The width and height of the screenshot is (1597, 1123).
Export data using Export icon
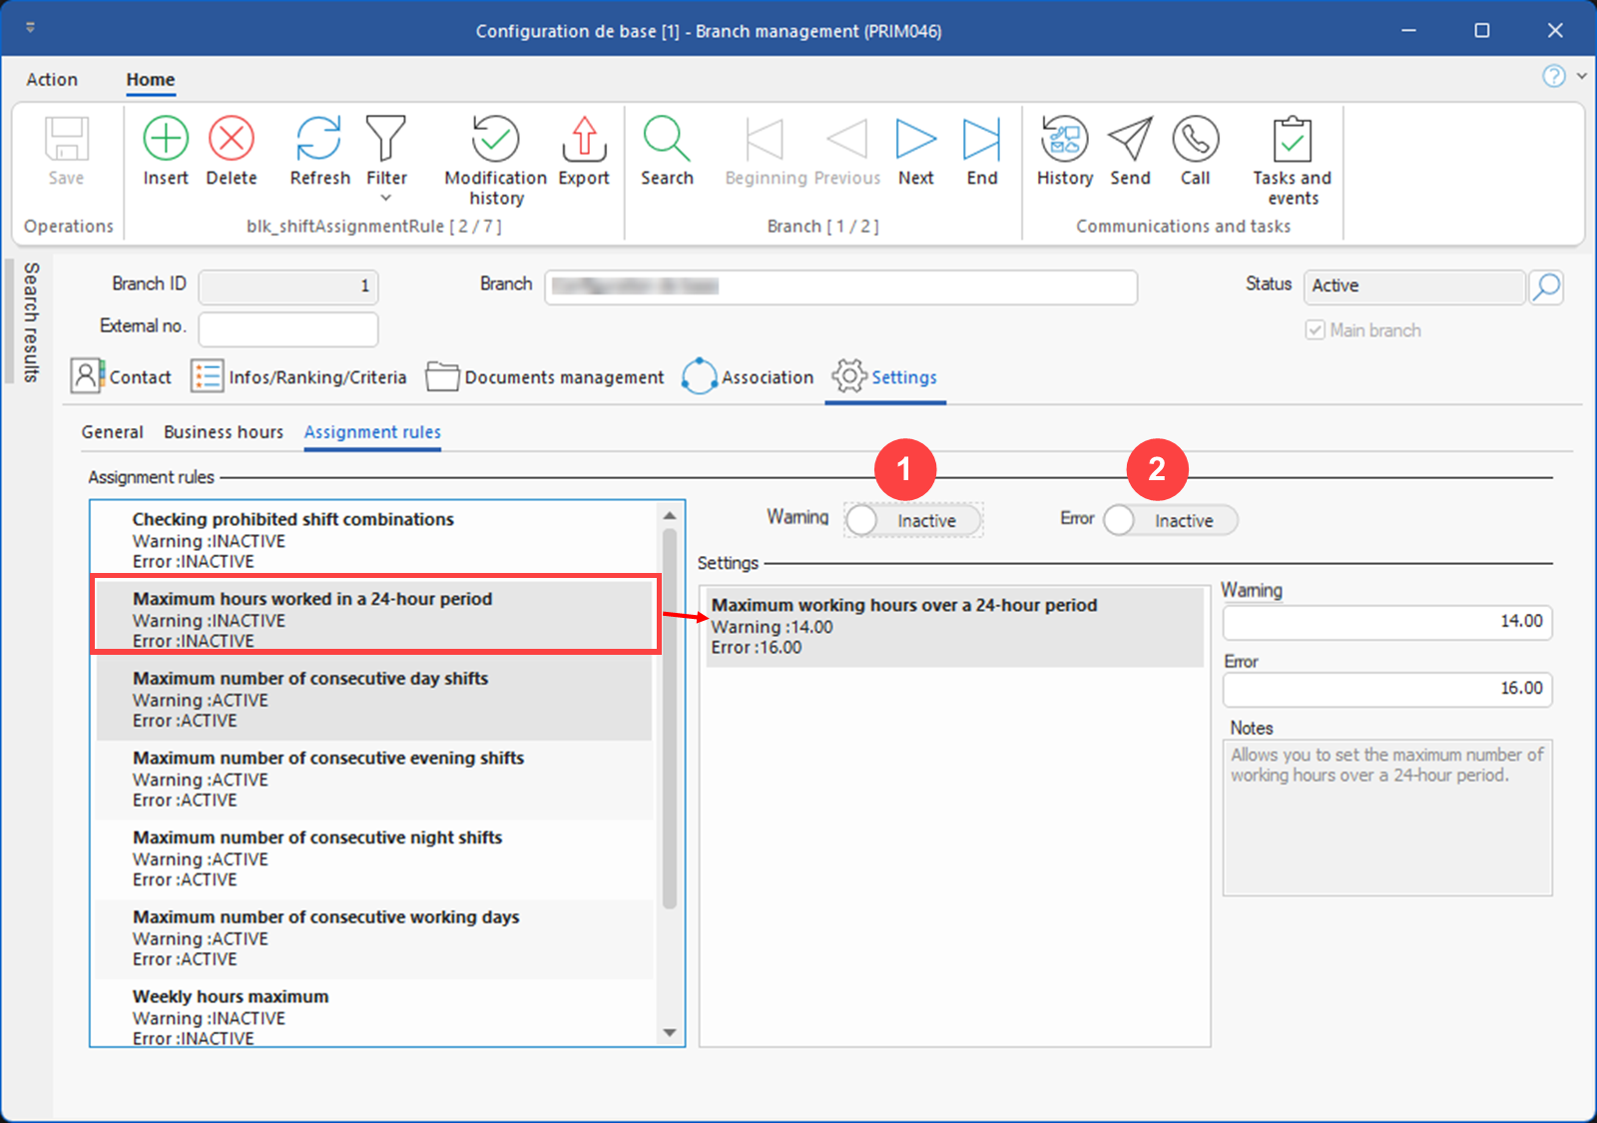tap(584, 140)
